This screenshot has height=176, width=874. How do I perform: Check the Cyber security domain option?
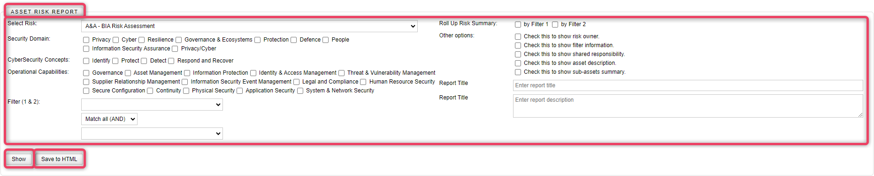(116, 40)
